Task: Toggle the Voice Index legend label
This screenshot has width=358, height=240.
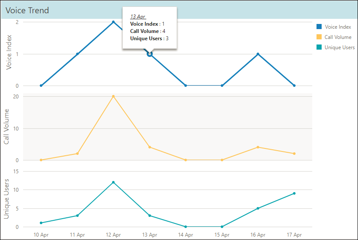Action: tap(338, 27)
